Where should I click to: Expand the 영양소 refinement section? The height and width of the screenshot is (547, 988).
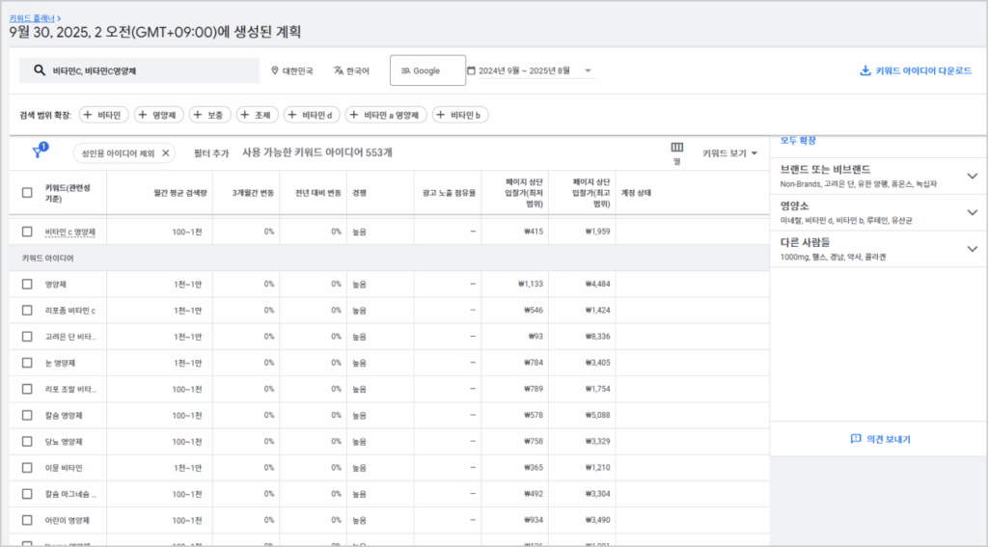point(972,211)
